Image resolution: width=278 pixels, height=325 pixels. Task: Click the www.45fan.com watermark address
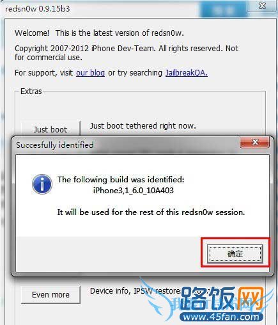(221, 317)
